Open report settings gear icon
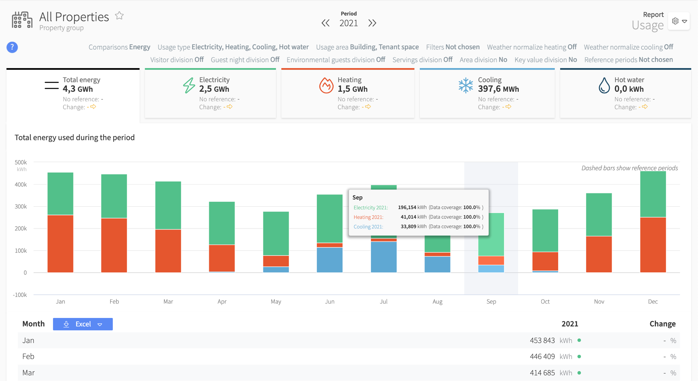 [675, 21]
